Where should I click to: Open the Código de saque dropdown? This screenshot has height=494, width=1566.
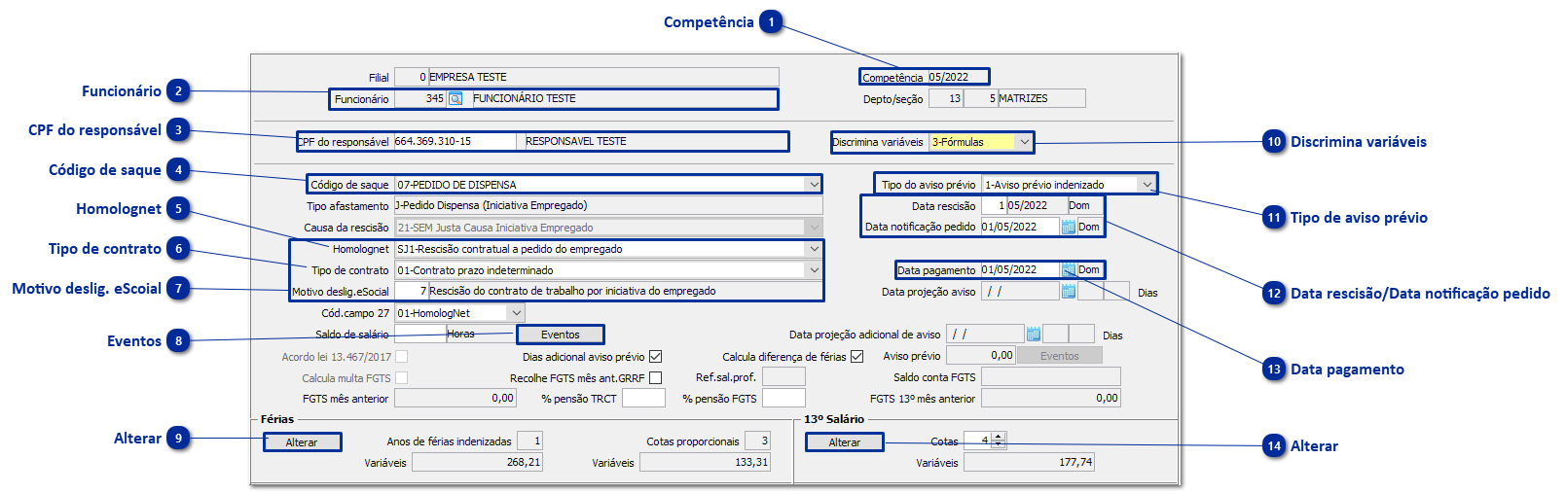pyautogui.click(x=814, y=184)
